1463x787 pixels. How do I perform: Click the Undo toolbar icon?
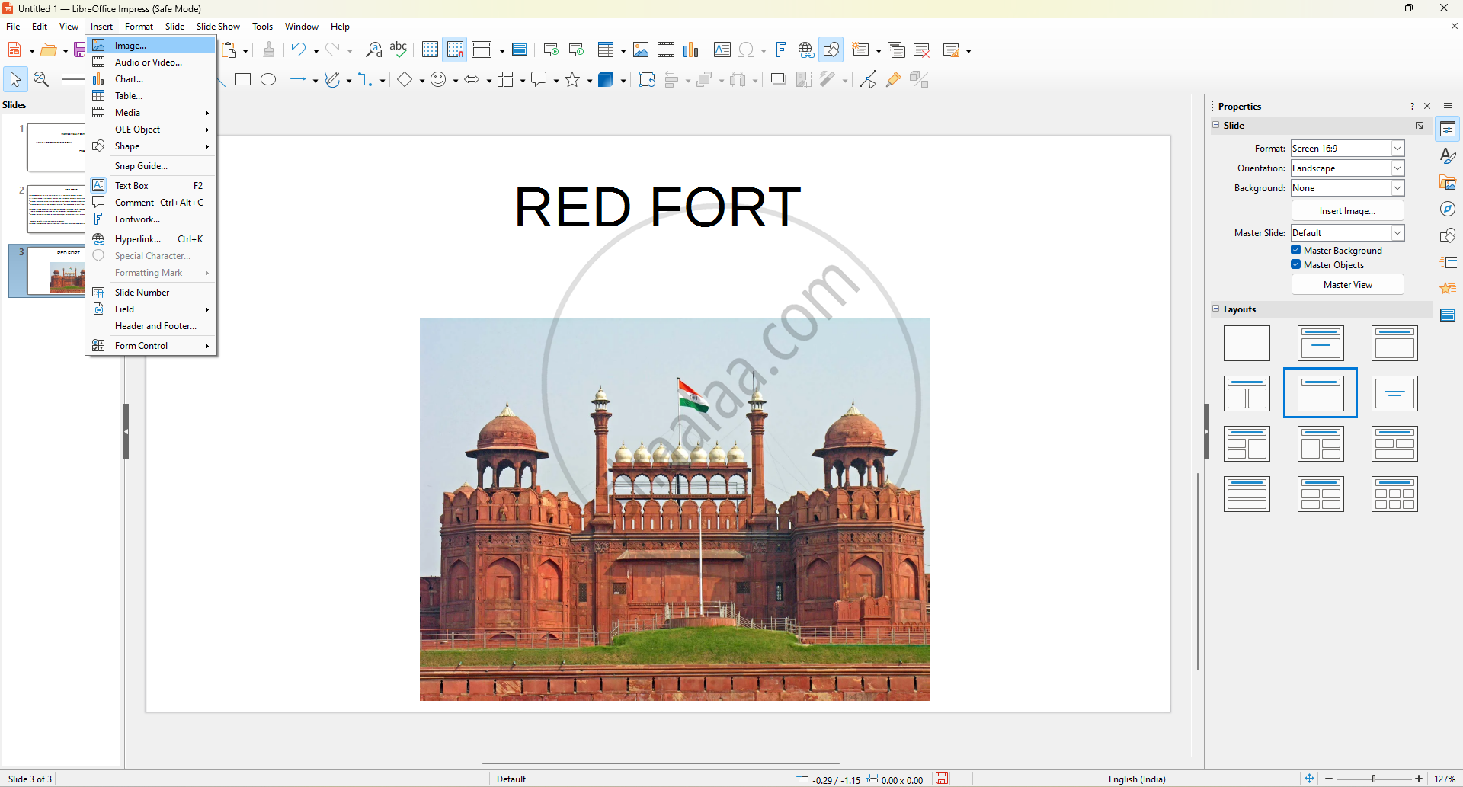coord(299,50)
